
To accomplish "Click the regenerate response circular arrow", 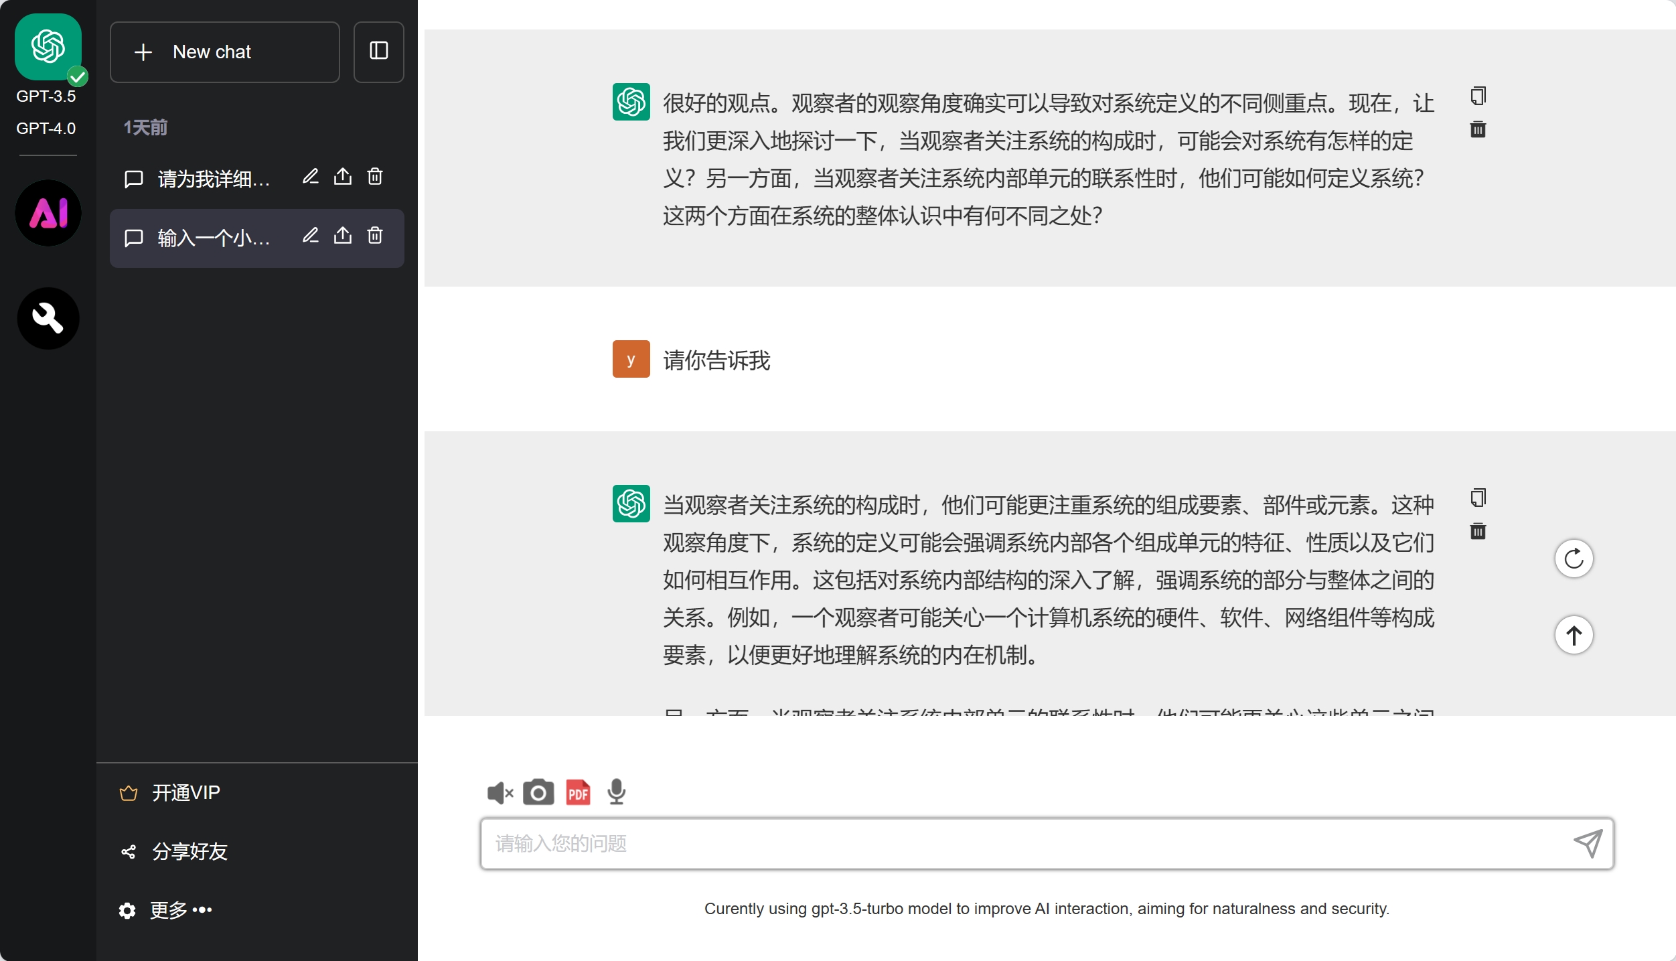I will [x=1574, y=559].
